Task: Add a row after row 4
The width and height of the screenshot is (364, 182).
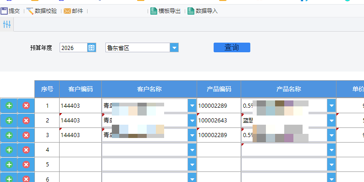Action: coord(9,150)
